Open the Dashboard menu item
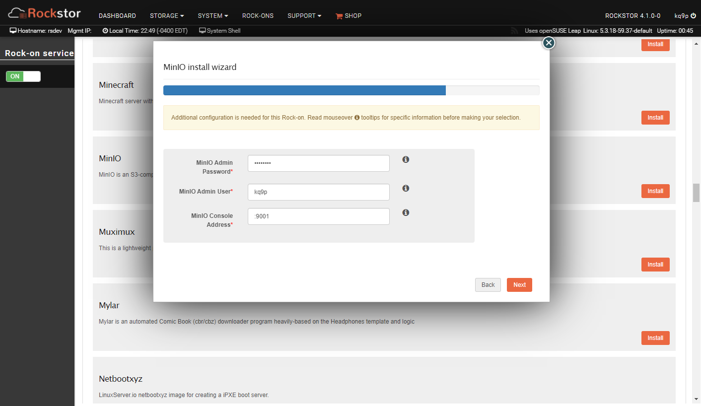Viewport: 701px width, 406px height. (x=117, y=16)
